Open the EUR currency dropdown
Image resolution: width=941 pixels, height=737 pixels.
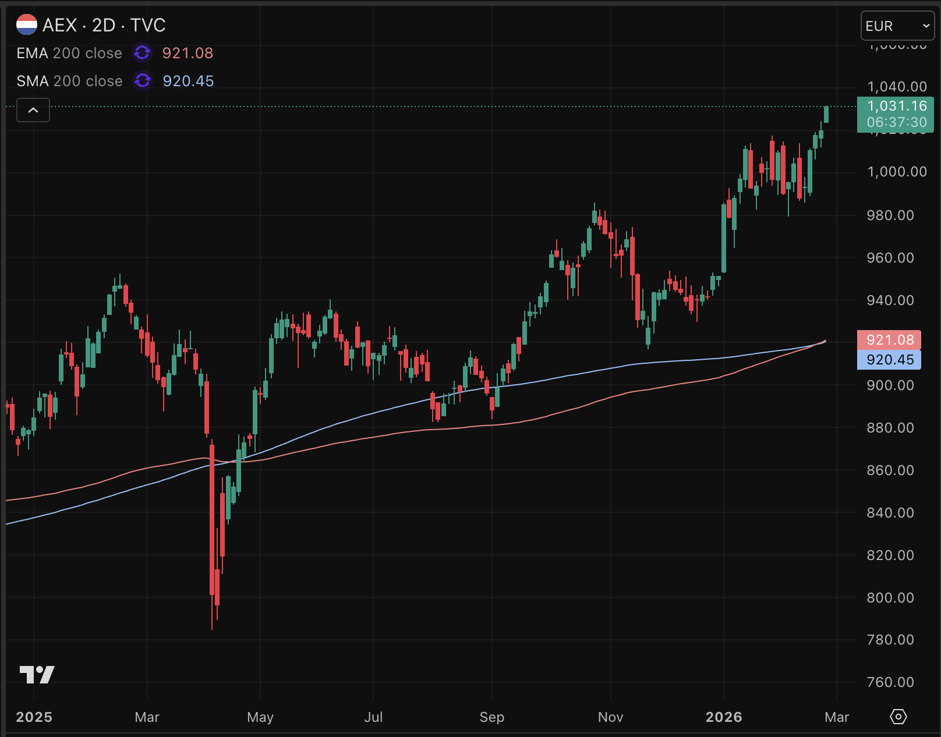coord(897,26)
